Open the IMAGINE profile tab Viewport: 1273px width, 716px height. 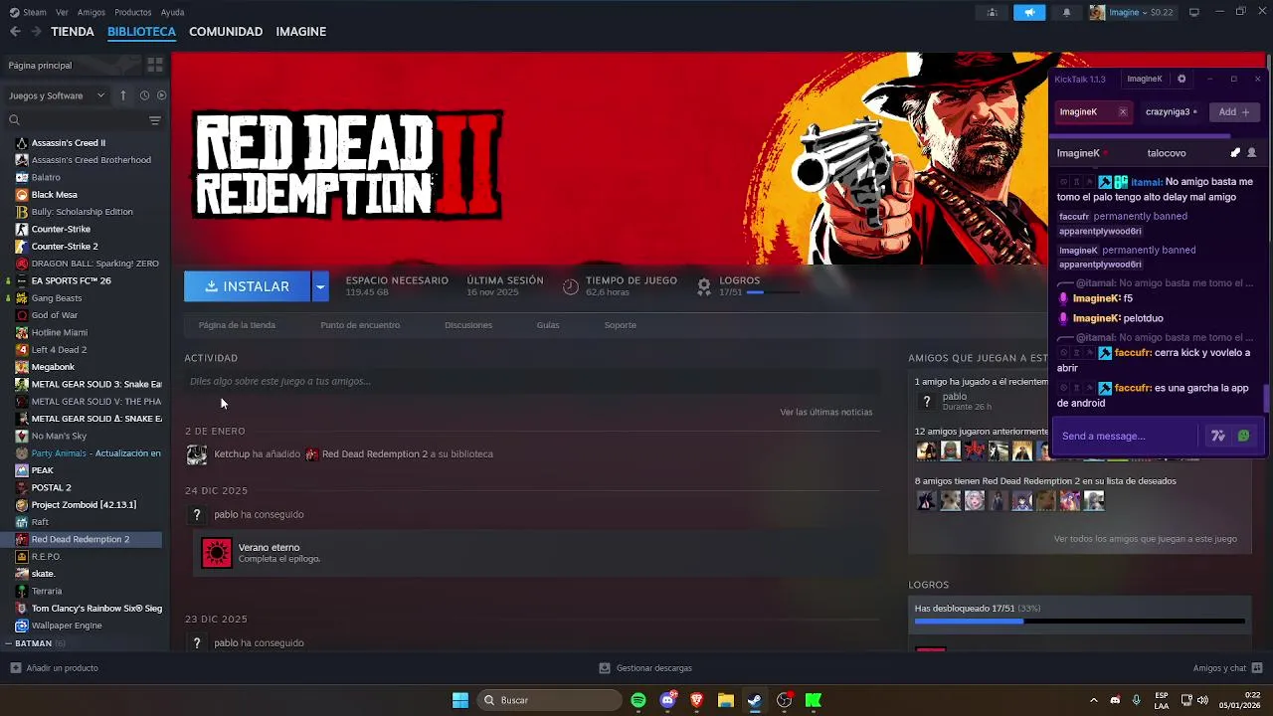(301, 32)
